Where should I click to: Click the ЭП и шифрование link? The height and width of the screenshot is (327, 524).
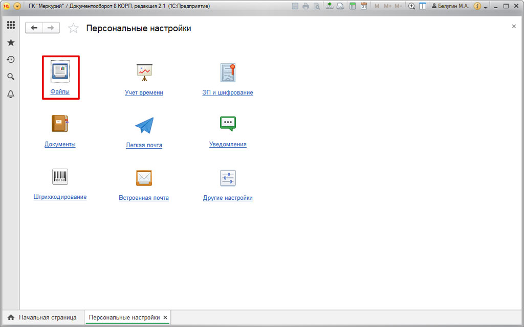pyautogui.click(x=228, y=93)
